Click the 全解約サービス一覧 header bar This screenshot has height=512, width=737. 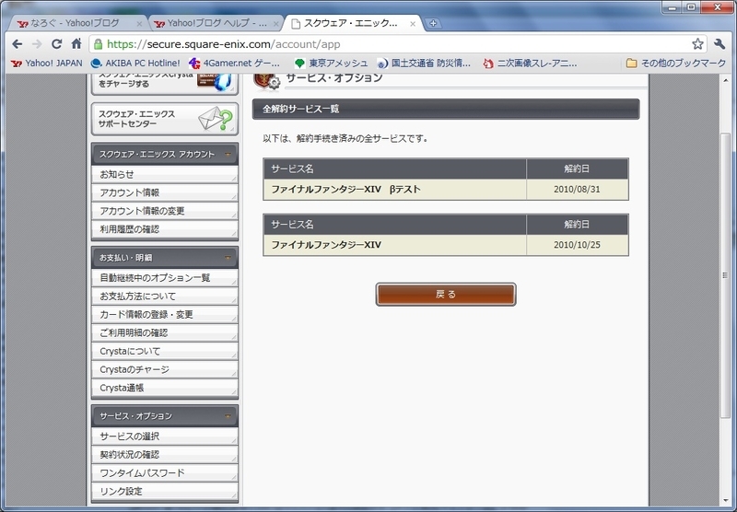pyautogui.click(x=446, y=109)
